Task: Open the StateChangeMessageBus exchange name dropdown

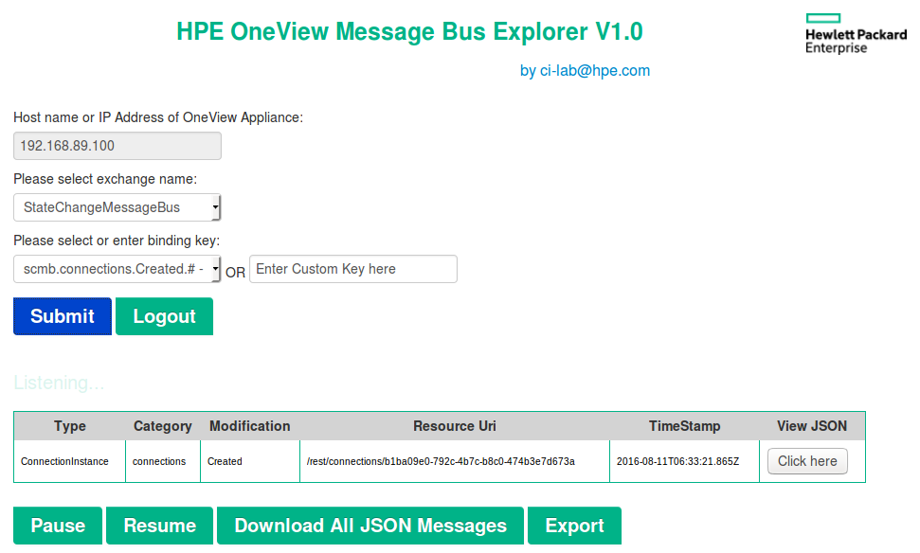Action: pyautogui.click(x=117, y=207)
